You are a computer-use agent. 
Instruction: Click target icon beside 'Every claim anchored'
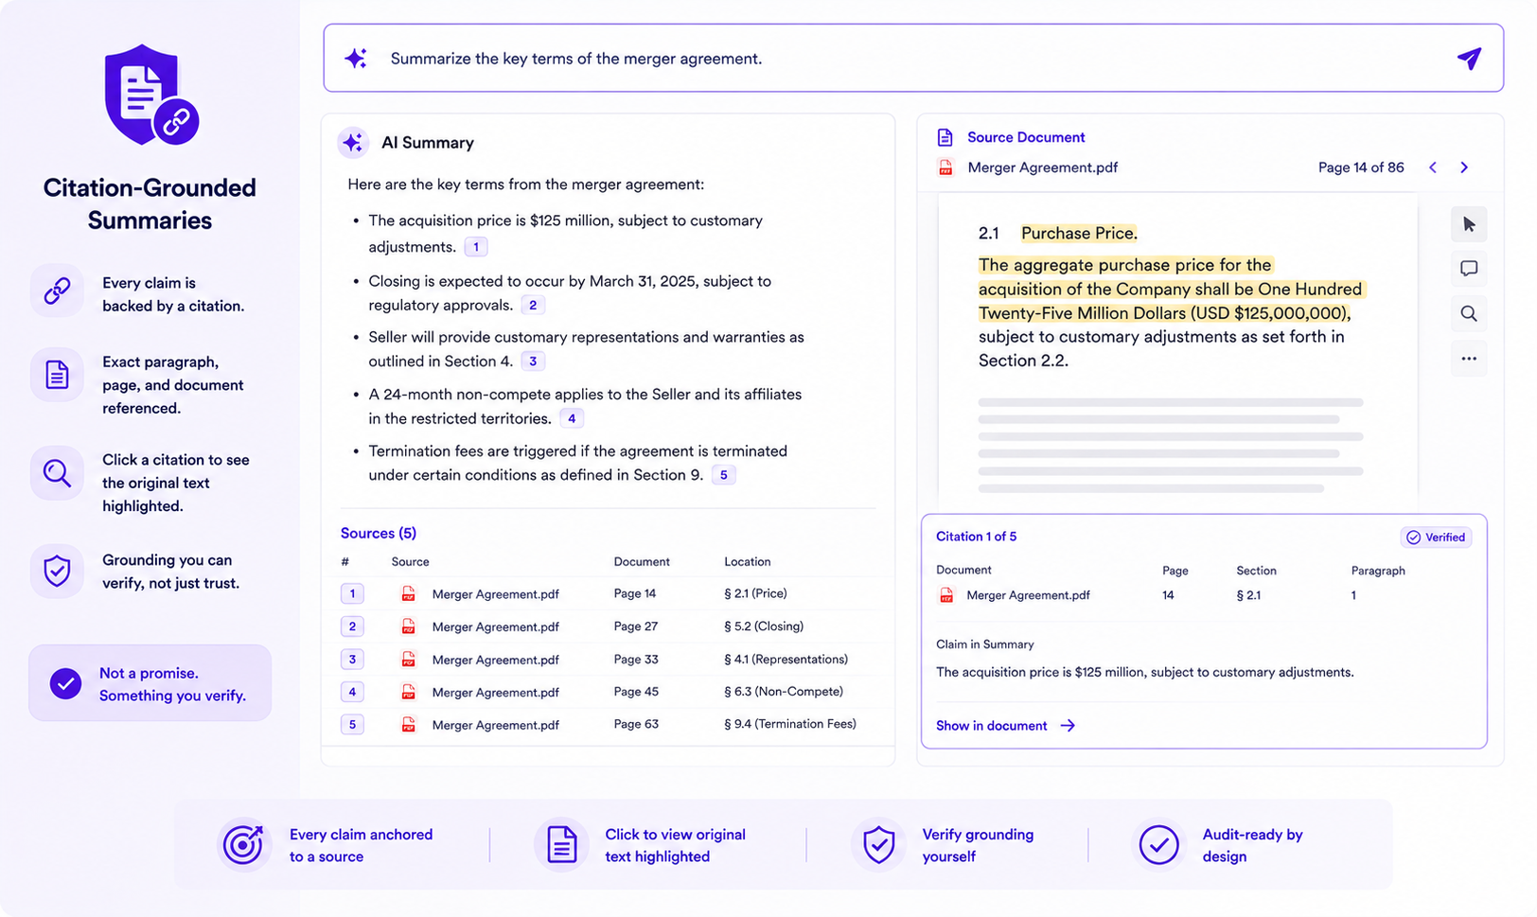click(x=243, y=844)
